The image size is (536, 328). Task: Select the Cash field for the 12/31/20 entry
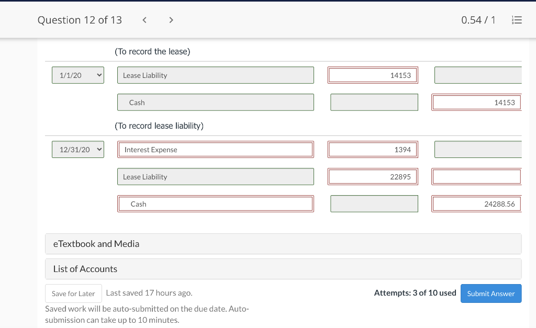point(215,203)
